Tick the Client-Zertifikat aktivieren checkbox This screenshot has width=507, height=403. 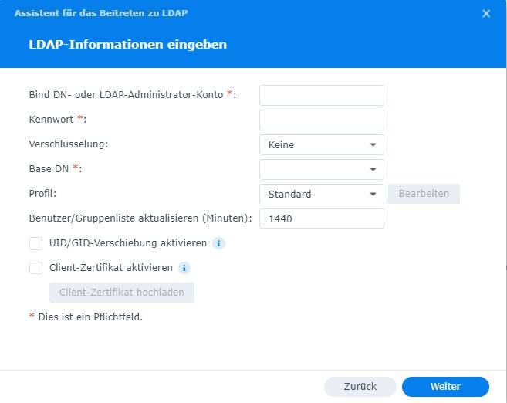click(36, 268)
